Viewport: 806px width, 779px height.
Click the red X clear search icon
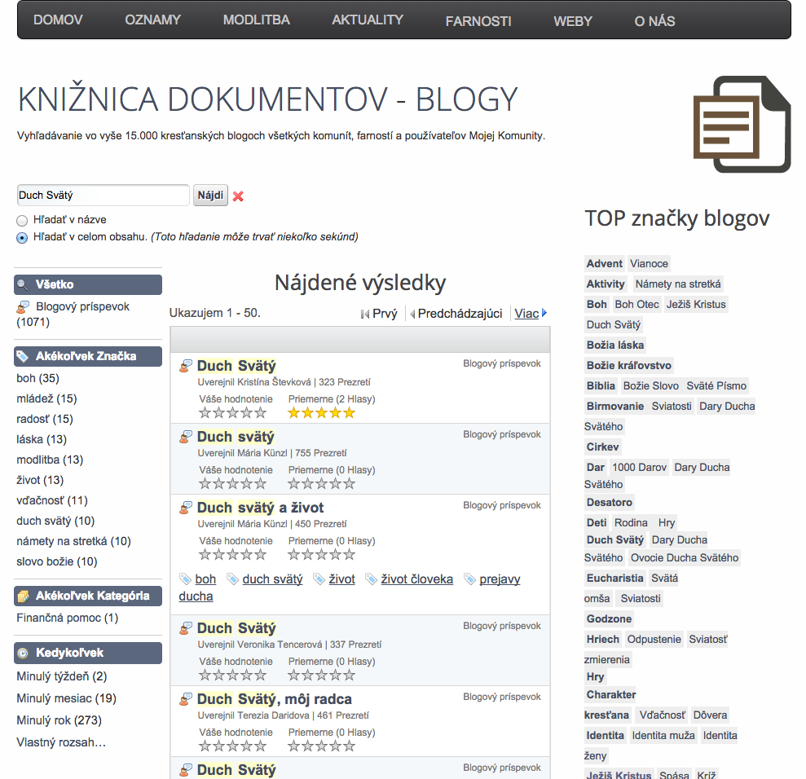pos(238,196)
